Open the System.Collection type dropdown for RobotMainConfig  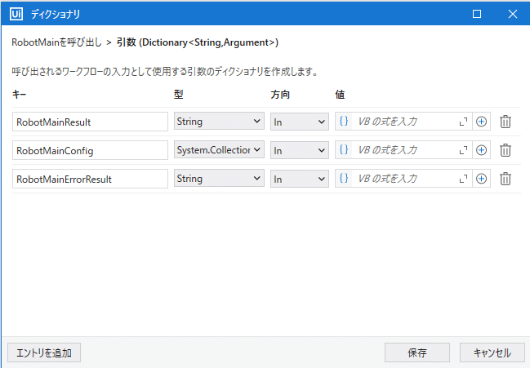click(x=219, y=149)
